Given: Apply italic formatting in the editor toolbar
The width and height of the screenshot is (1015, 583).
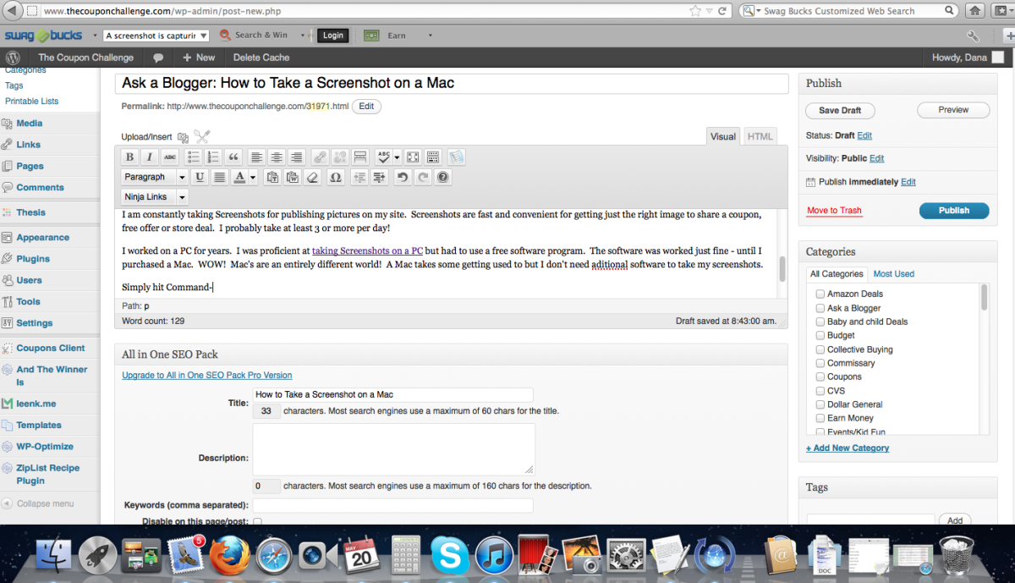Looking at the screenshot, I should tap(150, 157).
